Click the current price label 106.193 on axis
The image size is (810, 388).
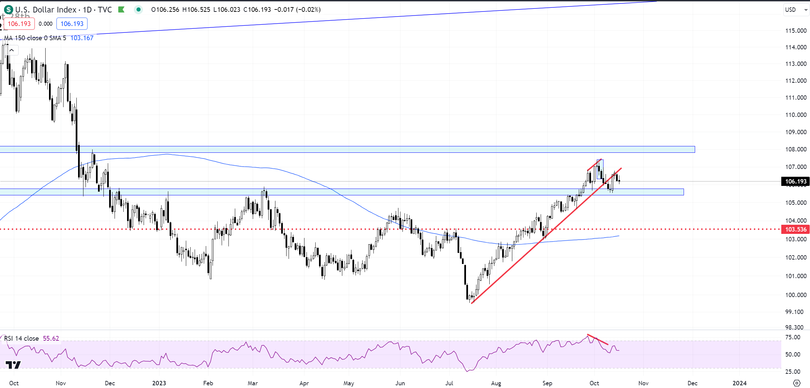(795, 181)
